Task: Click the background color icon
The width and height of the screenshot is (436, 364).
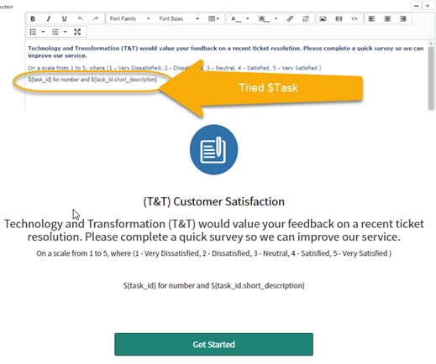Action: tap(264, 18)
